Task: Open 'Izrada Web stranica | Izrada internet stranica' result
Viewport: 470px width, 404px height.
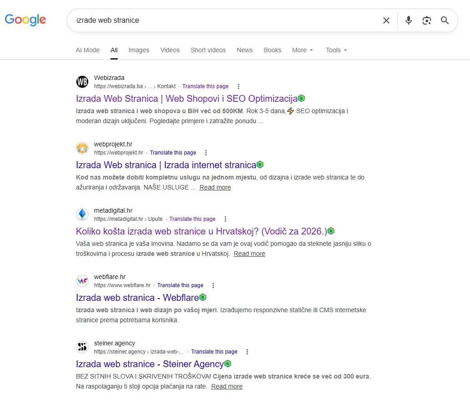Action: click(x=166, y=165)
